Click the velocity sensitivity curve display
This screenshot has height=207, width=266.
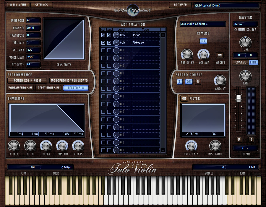(x=64, y=39)
